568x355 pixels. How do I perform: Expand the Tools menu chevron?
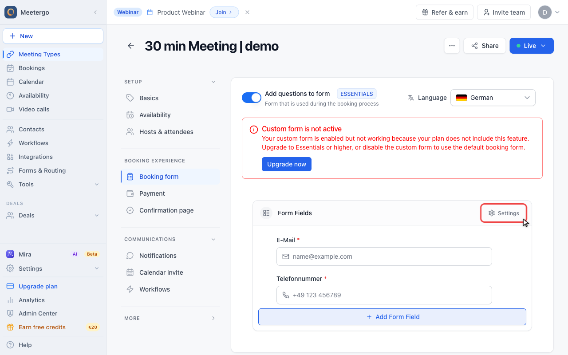[x=97, y=184]
